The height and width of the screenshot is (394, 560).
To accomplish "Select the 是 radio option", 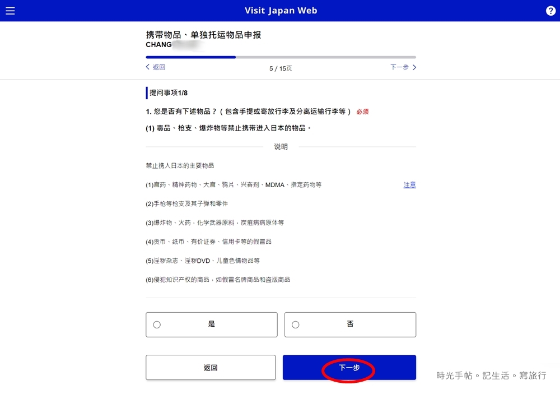I will coord(212,325).
